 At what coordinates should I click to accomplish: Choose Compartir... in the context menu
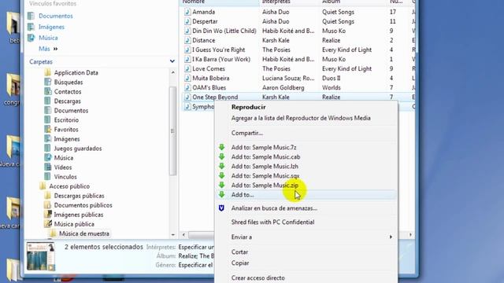click(x=246, y=133)
